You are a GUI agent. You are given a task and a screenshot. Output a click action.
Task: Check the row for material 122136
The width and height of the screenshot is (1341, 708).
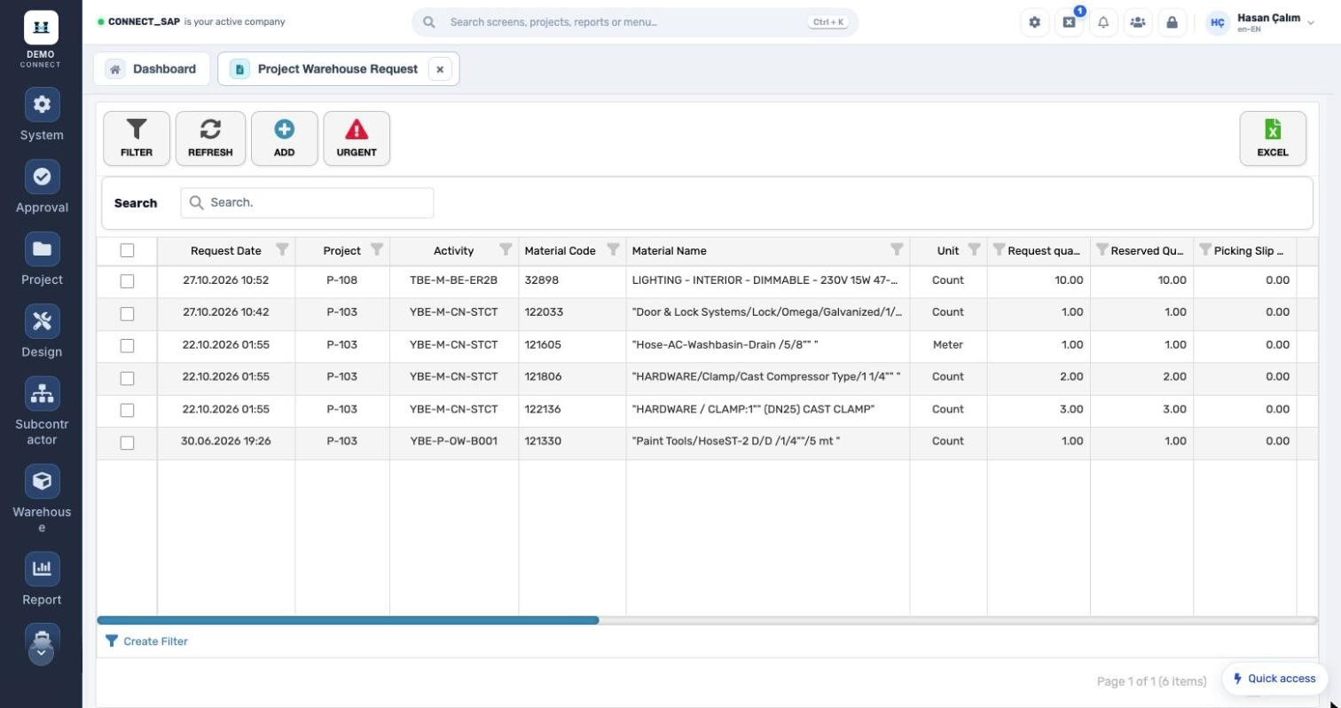127,410
